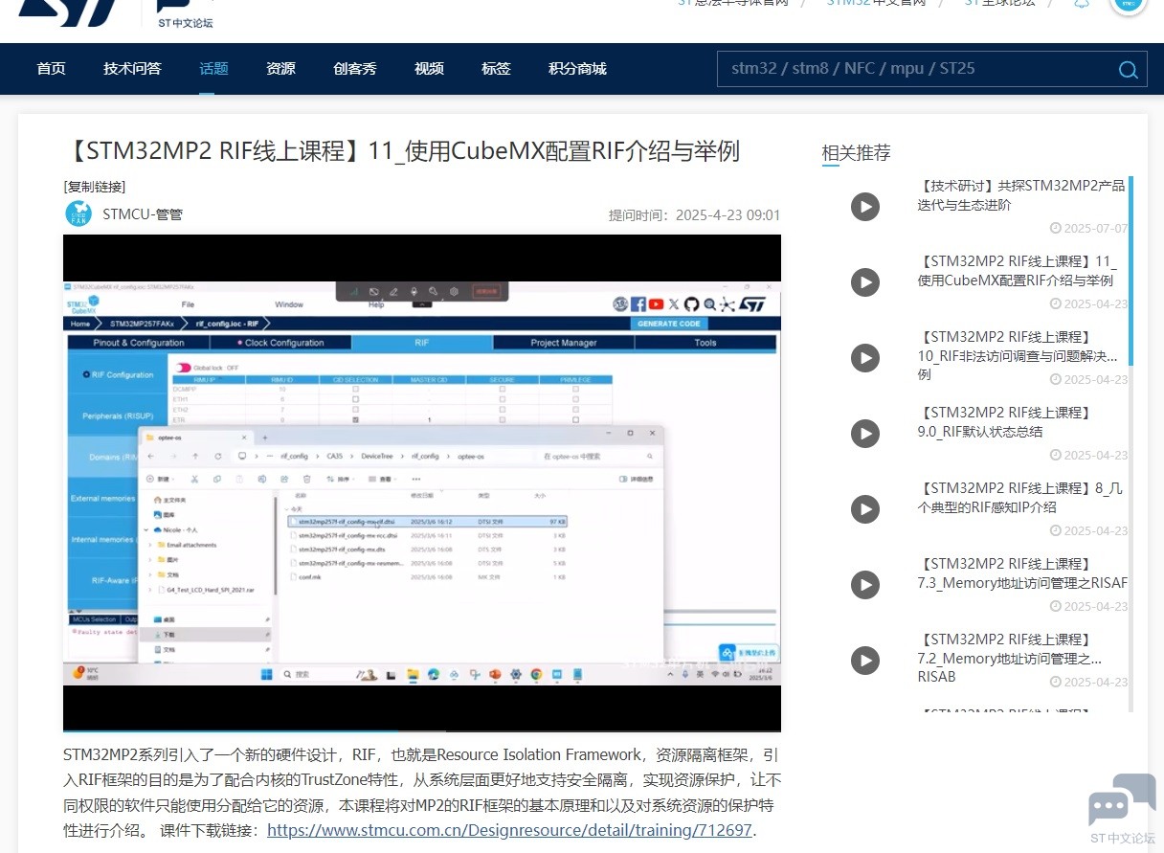Screen dimensions: 1164x853
Task: Open recommended title 8_几个典型的RIF感知IP介绍
Action: click(x=1019, y=498)
